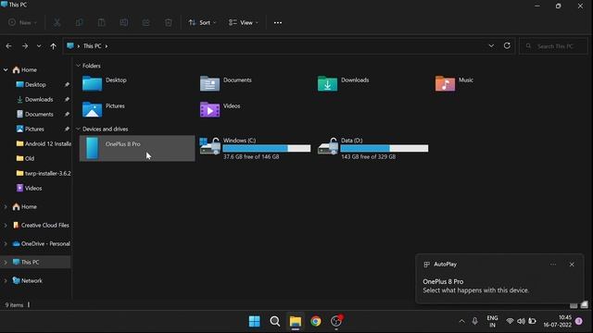
Task: Click Data (D:) storage usage bar
Action: [385, 148]
